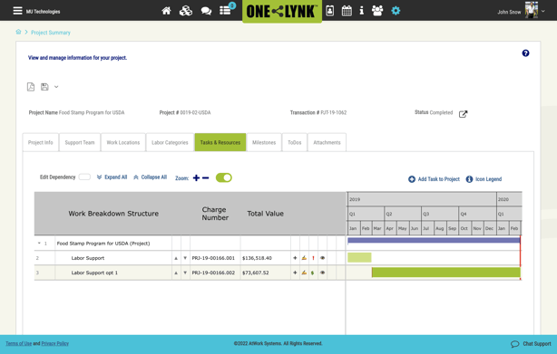Viewport: 557px width, 354px height.
Task: Expand the dropdown arrow beside save icon
Action: pos(56,87)
